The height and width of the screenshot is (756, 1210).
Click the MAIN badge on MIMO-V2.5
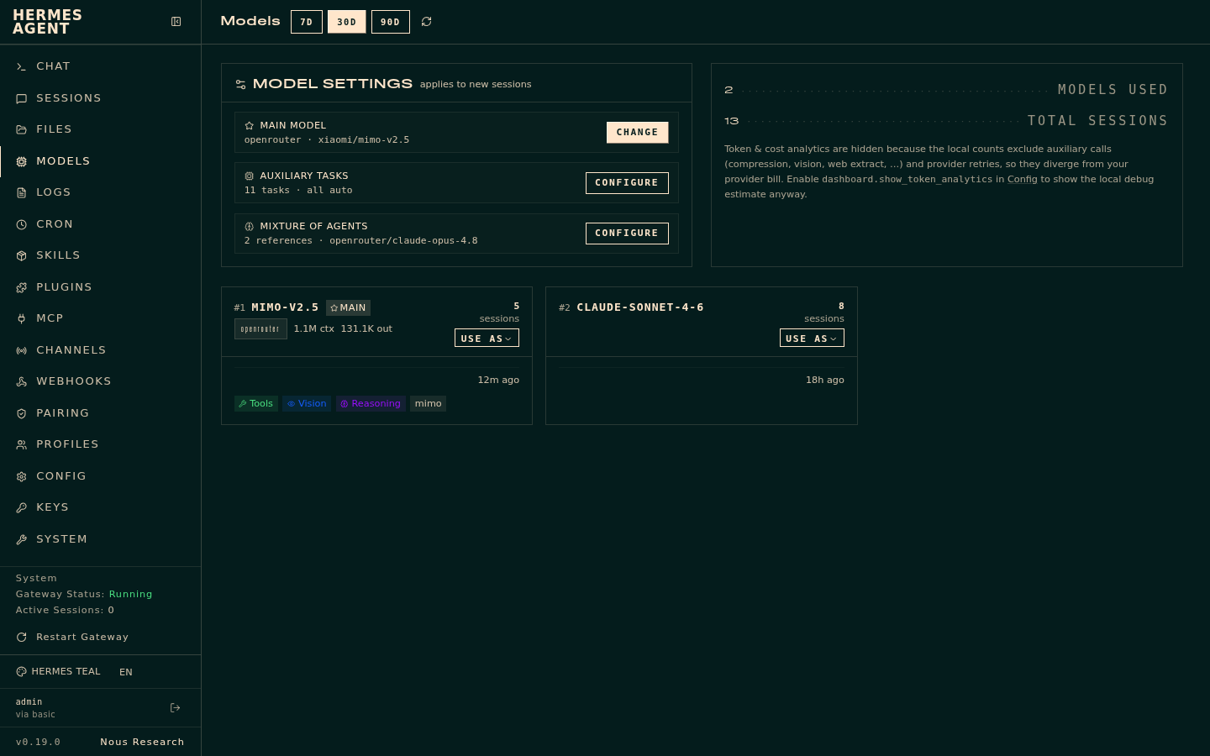pos(348,308)
